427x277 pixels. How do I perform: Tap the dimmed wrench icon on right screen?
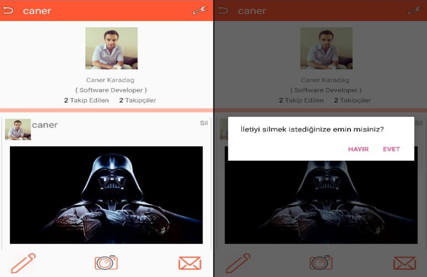(x=414, y=11)
